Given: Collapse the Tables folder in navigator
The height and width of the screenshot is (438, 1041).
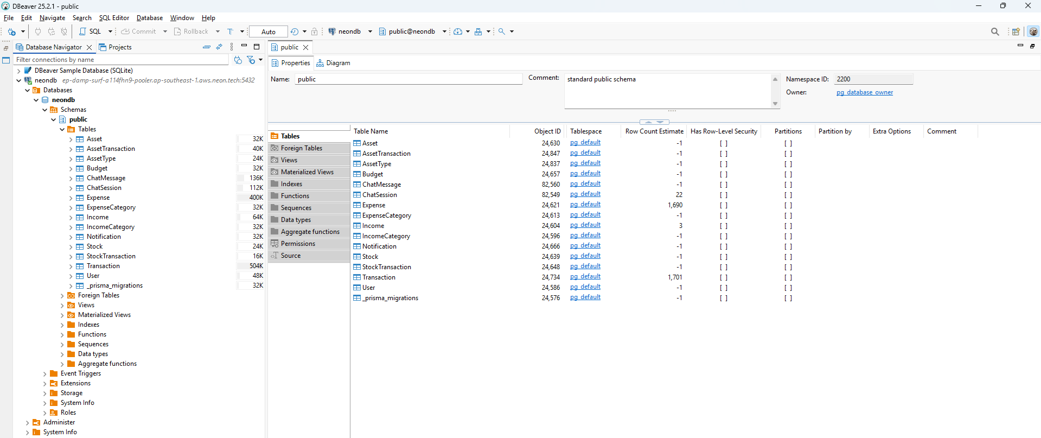Looking at the screenshot, I should coord(62,129).
